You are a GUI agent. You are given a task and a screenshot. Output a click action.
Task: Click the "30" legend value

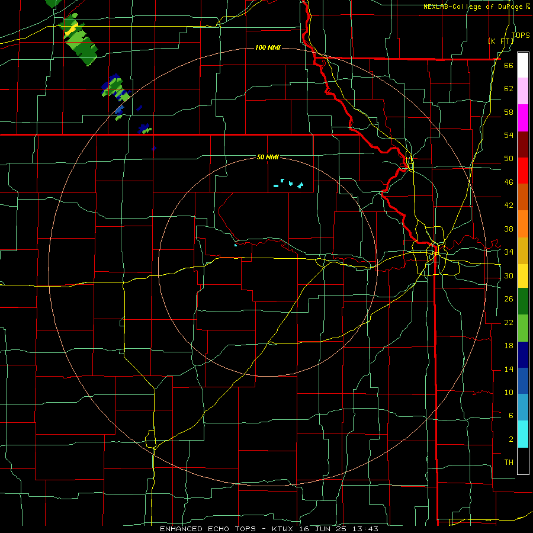tap(509, 275)
